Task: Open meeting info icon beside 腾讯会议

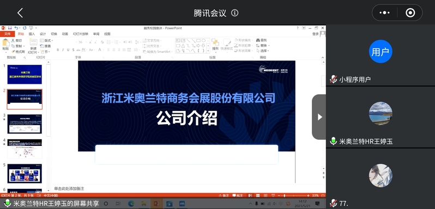Action: click(235, 13)
